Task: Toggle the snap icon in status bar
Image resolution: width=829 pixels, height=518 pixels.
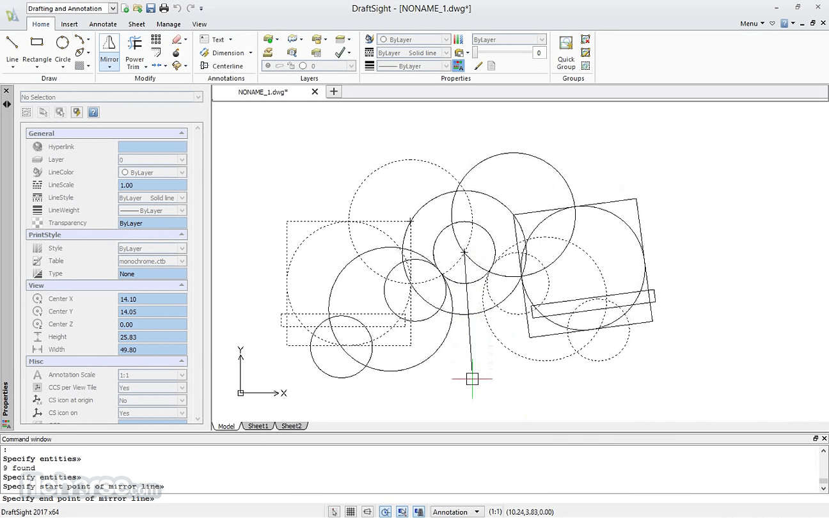Action: pos(334,512)
